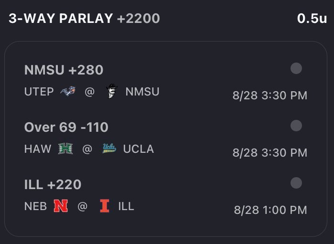Toggle the status dot for Over 69 -110

point(296,126)
